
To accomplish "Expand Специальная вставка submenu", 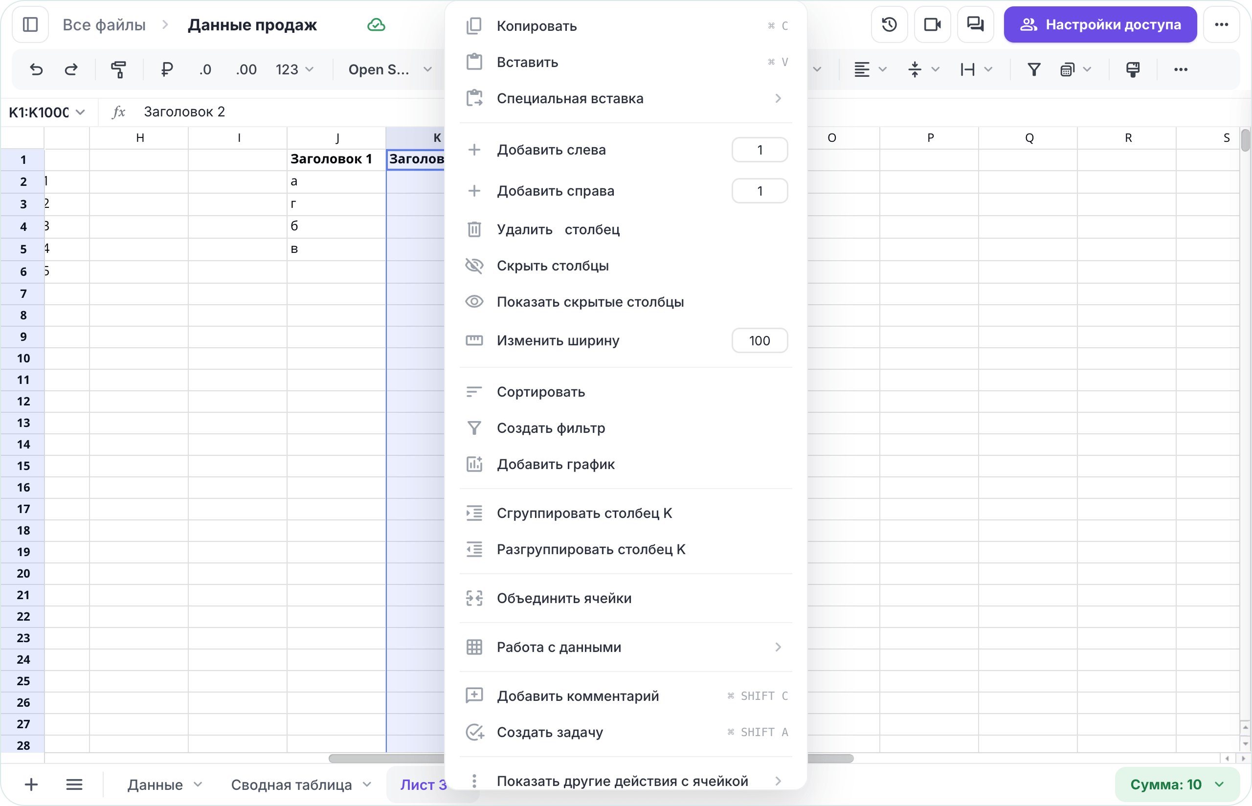I will coord(626,98).
